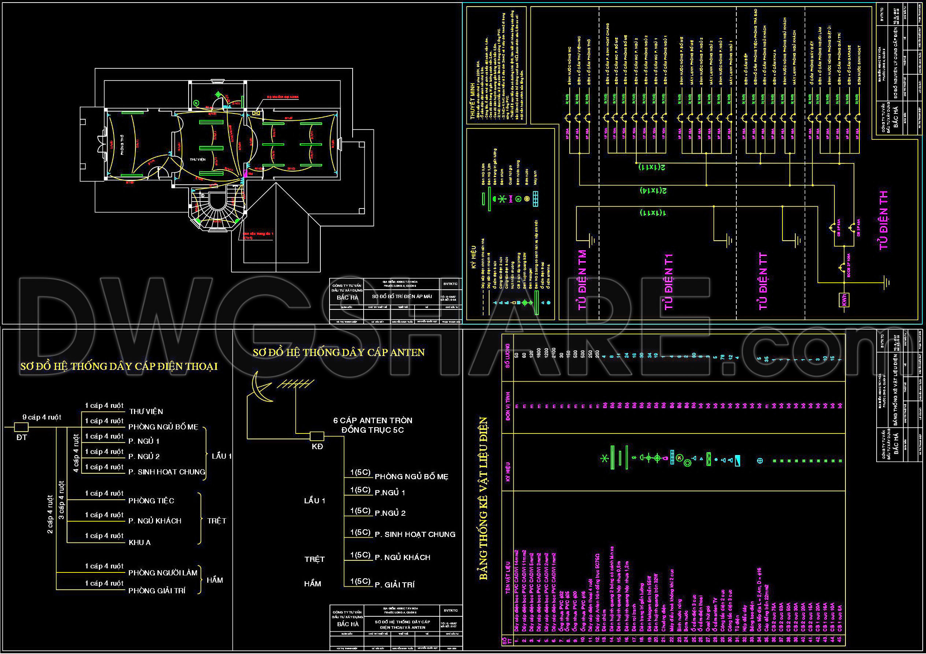
Task: Click the BẢNG THỐNG KÊ VẬT LIỆU ĐIỆN title
Action: pyautogui.click(x=484, y=499)
